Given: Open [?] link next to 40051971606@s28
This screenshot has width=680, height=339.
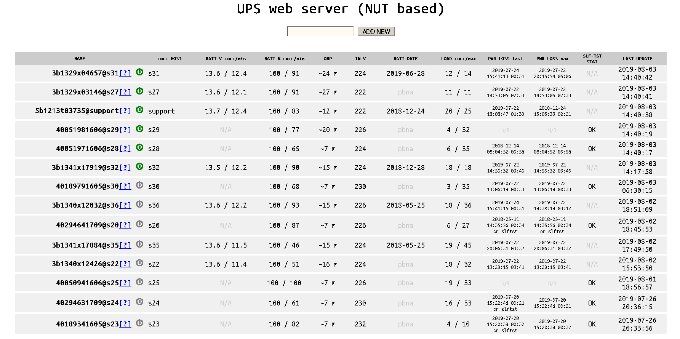Looking at the screenshot, I should 125,149.
